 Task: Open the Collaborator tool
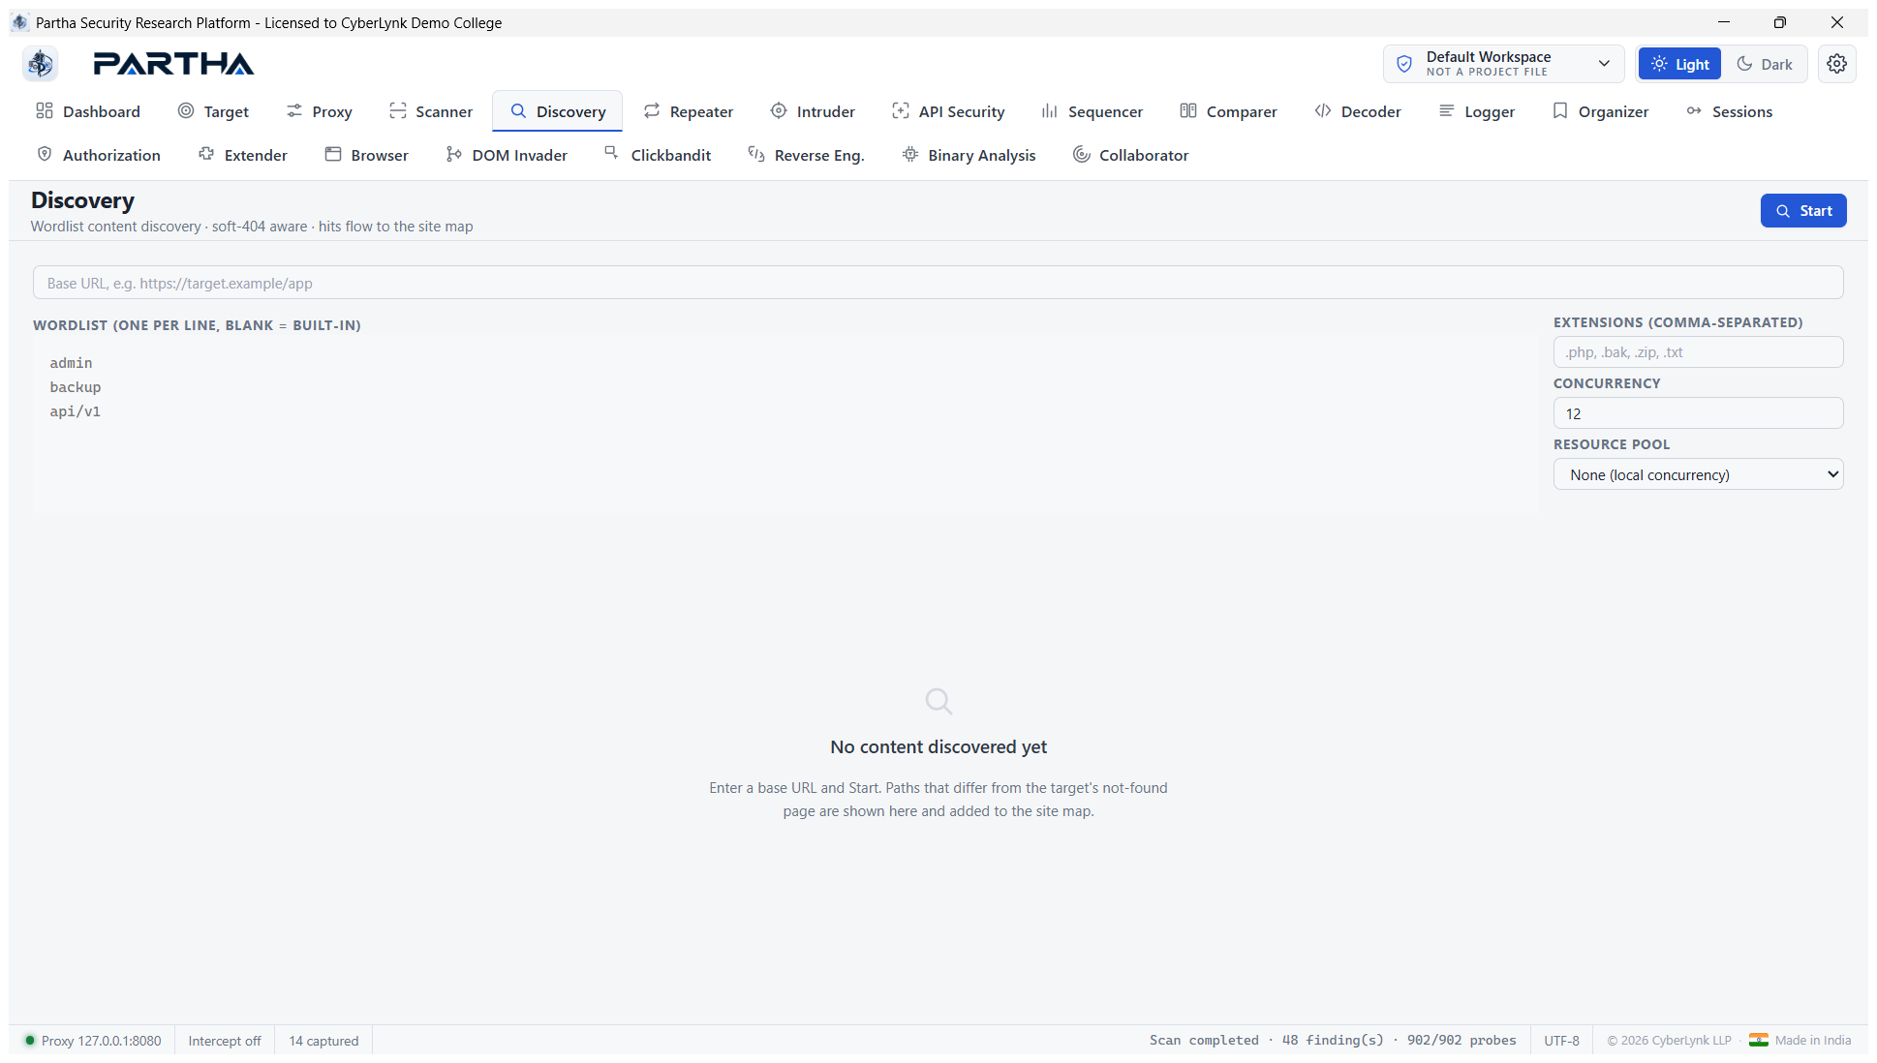[x=1129, y=155]
